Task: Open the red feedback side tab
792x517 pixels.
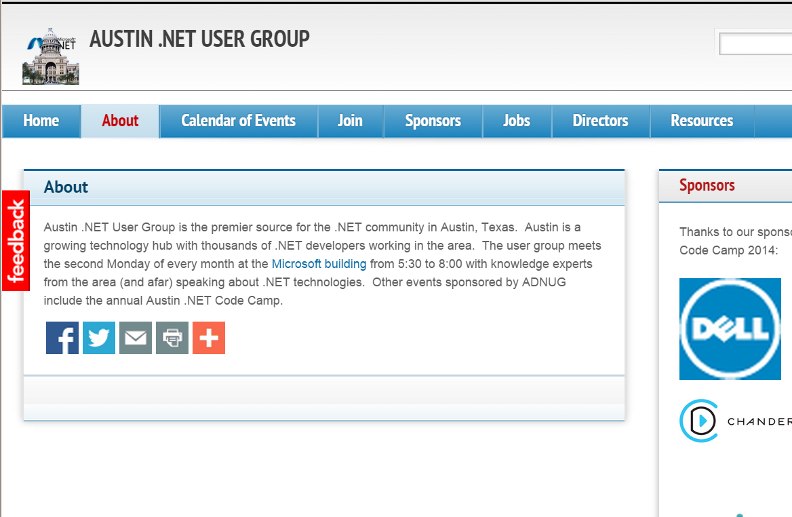Action: (x=16, y=241)
